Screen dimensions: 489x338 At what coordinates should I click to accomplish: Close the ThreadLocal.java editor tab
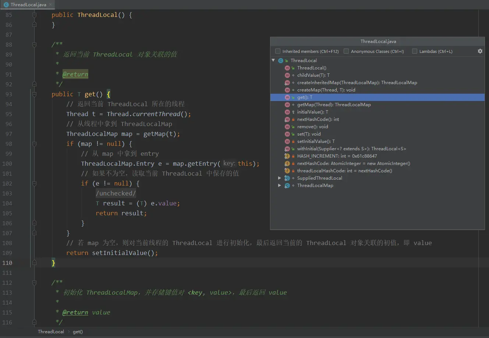[x=51, y=5]
